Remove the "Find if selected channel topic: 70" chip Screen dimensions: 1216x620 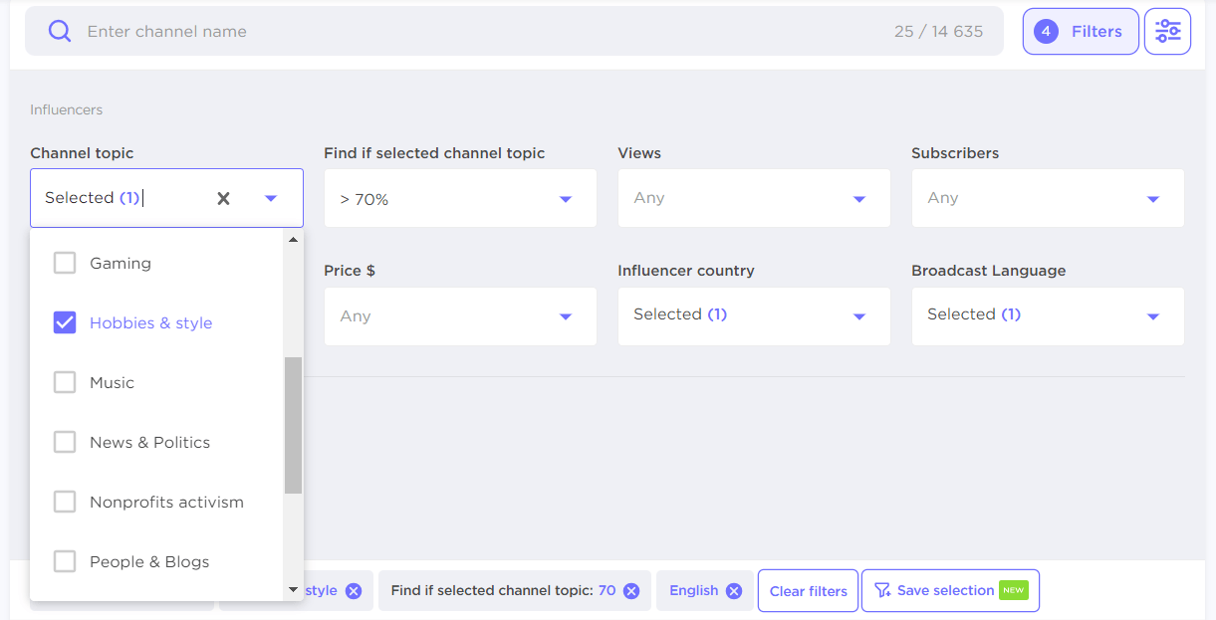pyautogui.click(x=631, y=590)
